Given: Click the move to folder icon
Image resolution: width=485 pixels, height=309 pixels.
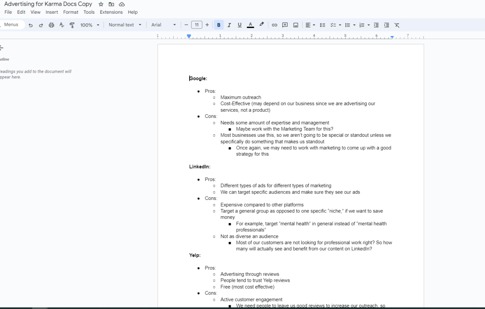Looking at the screenshot, I should 111,4.
